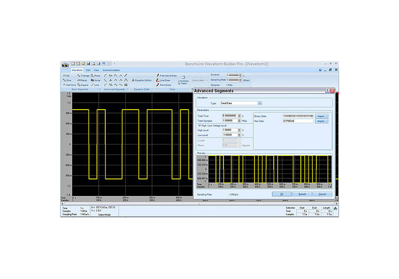This screenshot has height=279, width=399.
Task: Open the Interpolation dropdown in the ribbon
Action: click(x=200, y=80)
